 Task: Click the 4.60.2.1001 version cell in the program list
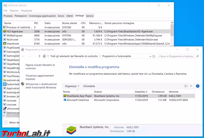click(175, 96)
